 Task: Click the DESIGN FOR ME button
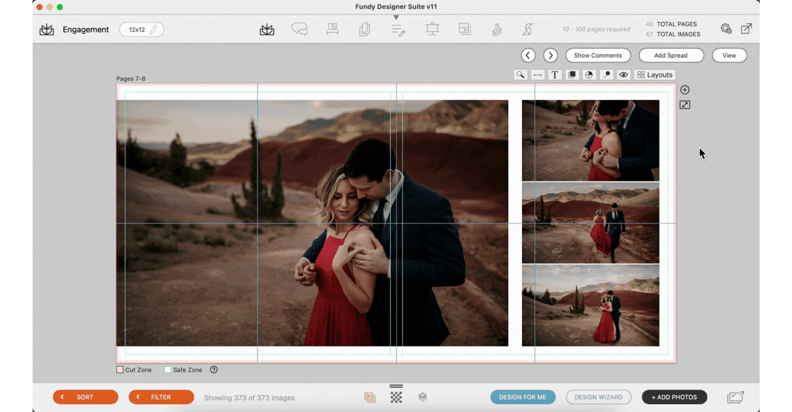[x=523, y=397]
